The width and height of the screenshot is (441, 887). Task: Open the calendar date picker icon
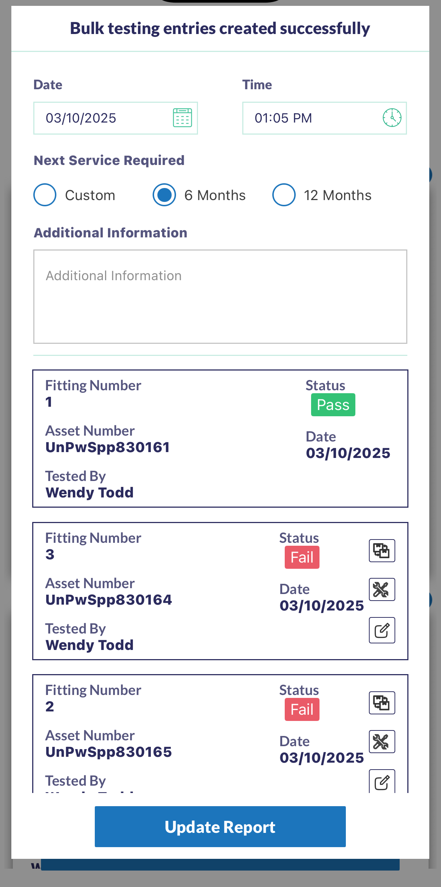coord(182,118)
